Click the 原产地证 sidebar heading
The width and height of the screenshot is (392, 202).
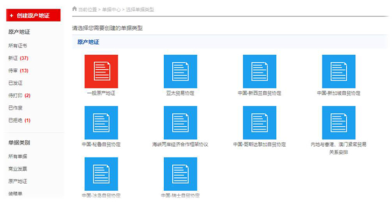[19, 32]
